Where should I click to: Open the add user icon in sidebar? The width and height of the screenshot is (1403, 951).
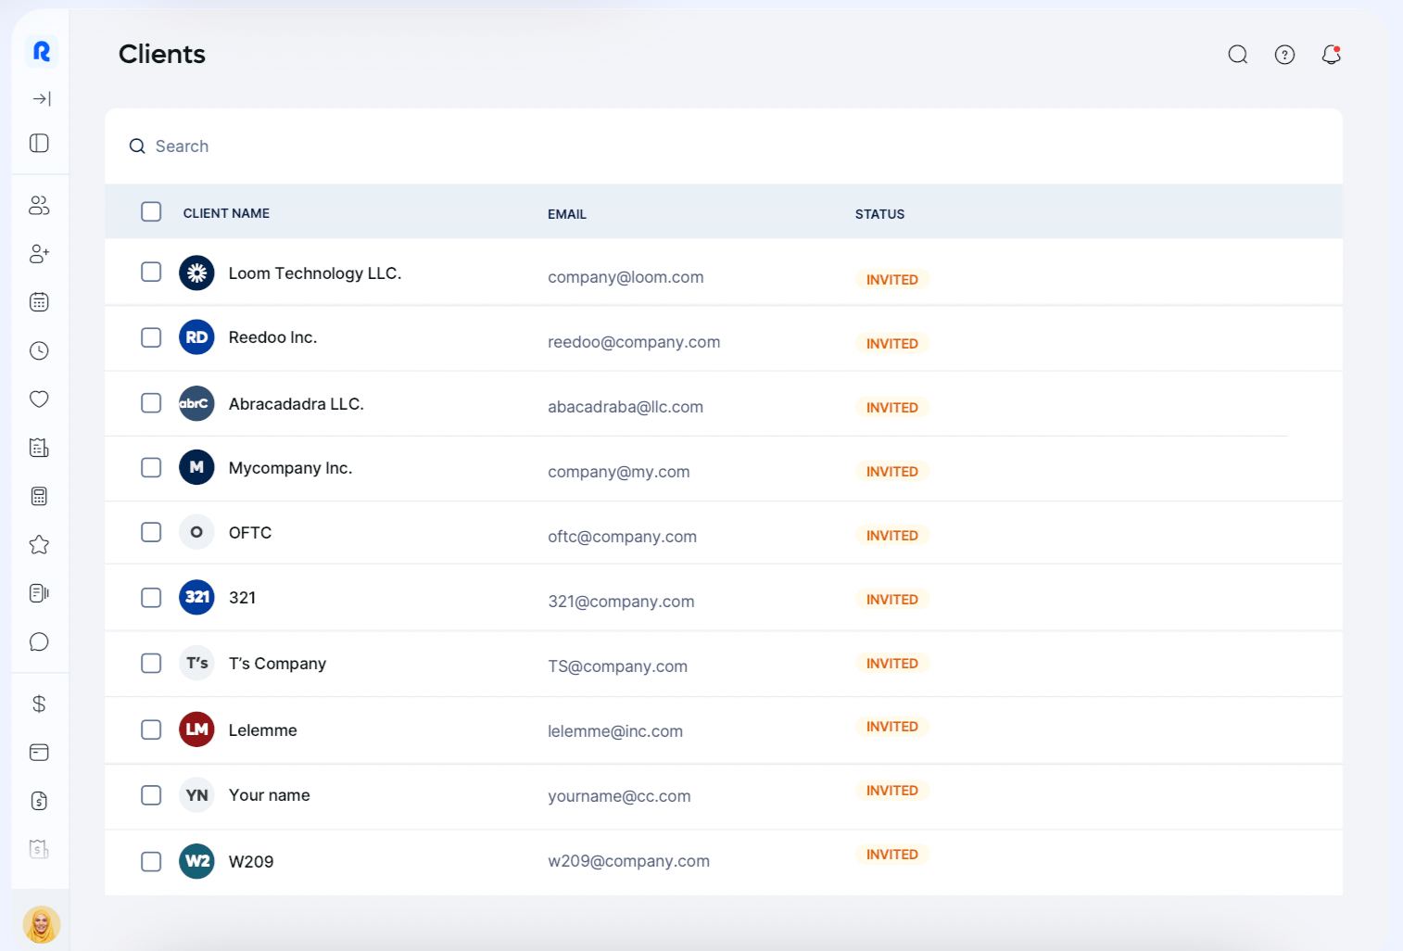(39, 254)
